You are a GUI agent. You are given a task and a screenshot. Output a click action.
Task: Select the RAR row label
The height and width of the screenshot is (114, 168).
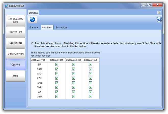point(39,83)
